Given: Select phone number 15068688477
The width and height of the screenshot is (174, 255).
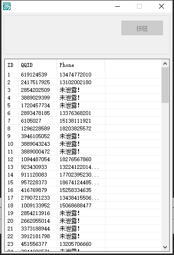Looking at the screenshot, I should point(76,205).
